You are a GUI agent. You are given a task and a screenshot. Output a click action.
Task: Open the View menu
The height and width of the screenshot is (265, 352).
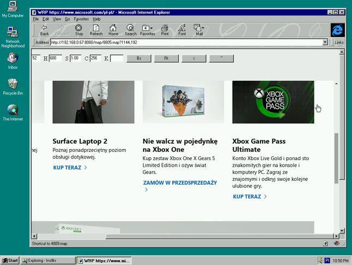pos(57,19)
